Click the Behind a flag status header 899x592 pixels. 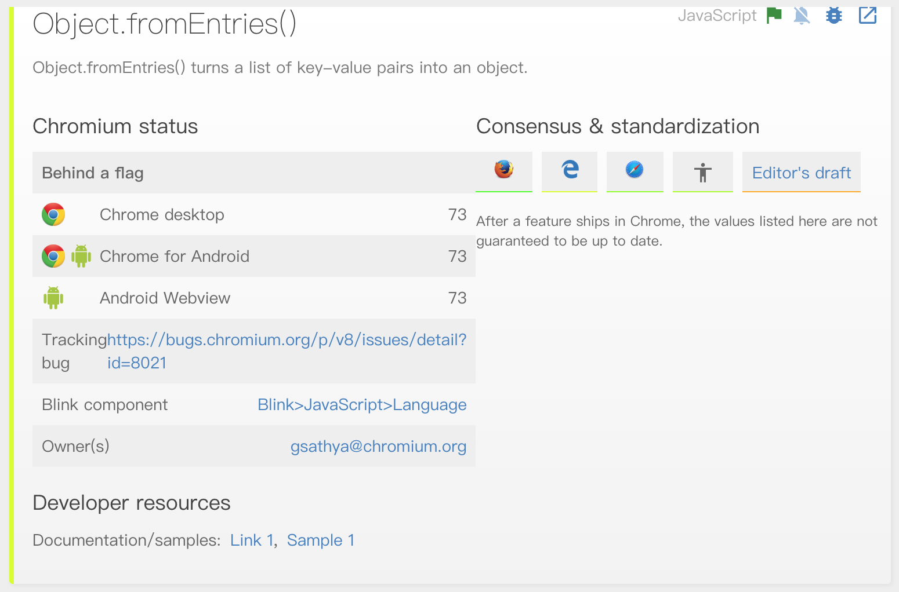(x=93, y=173)
